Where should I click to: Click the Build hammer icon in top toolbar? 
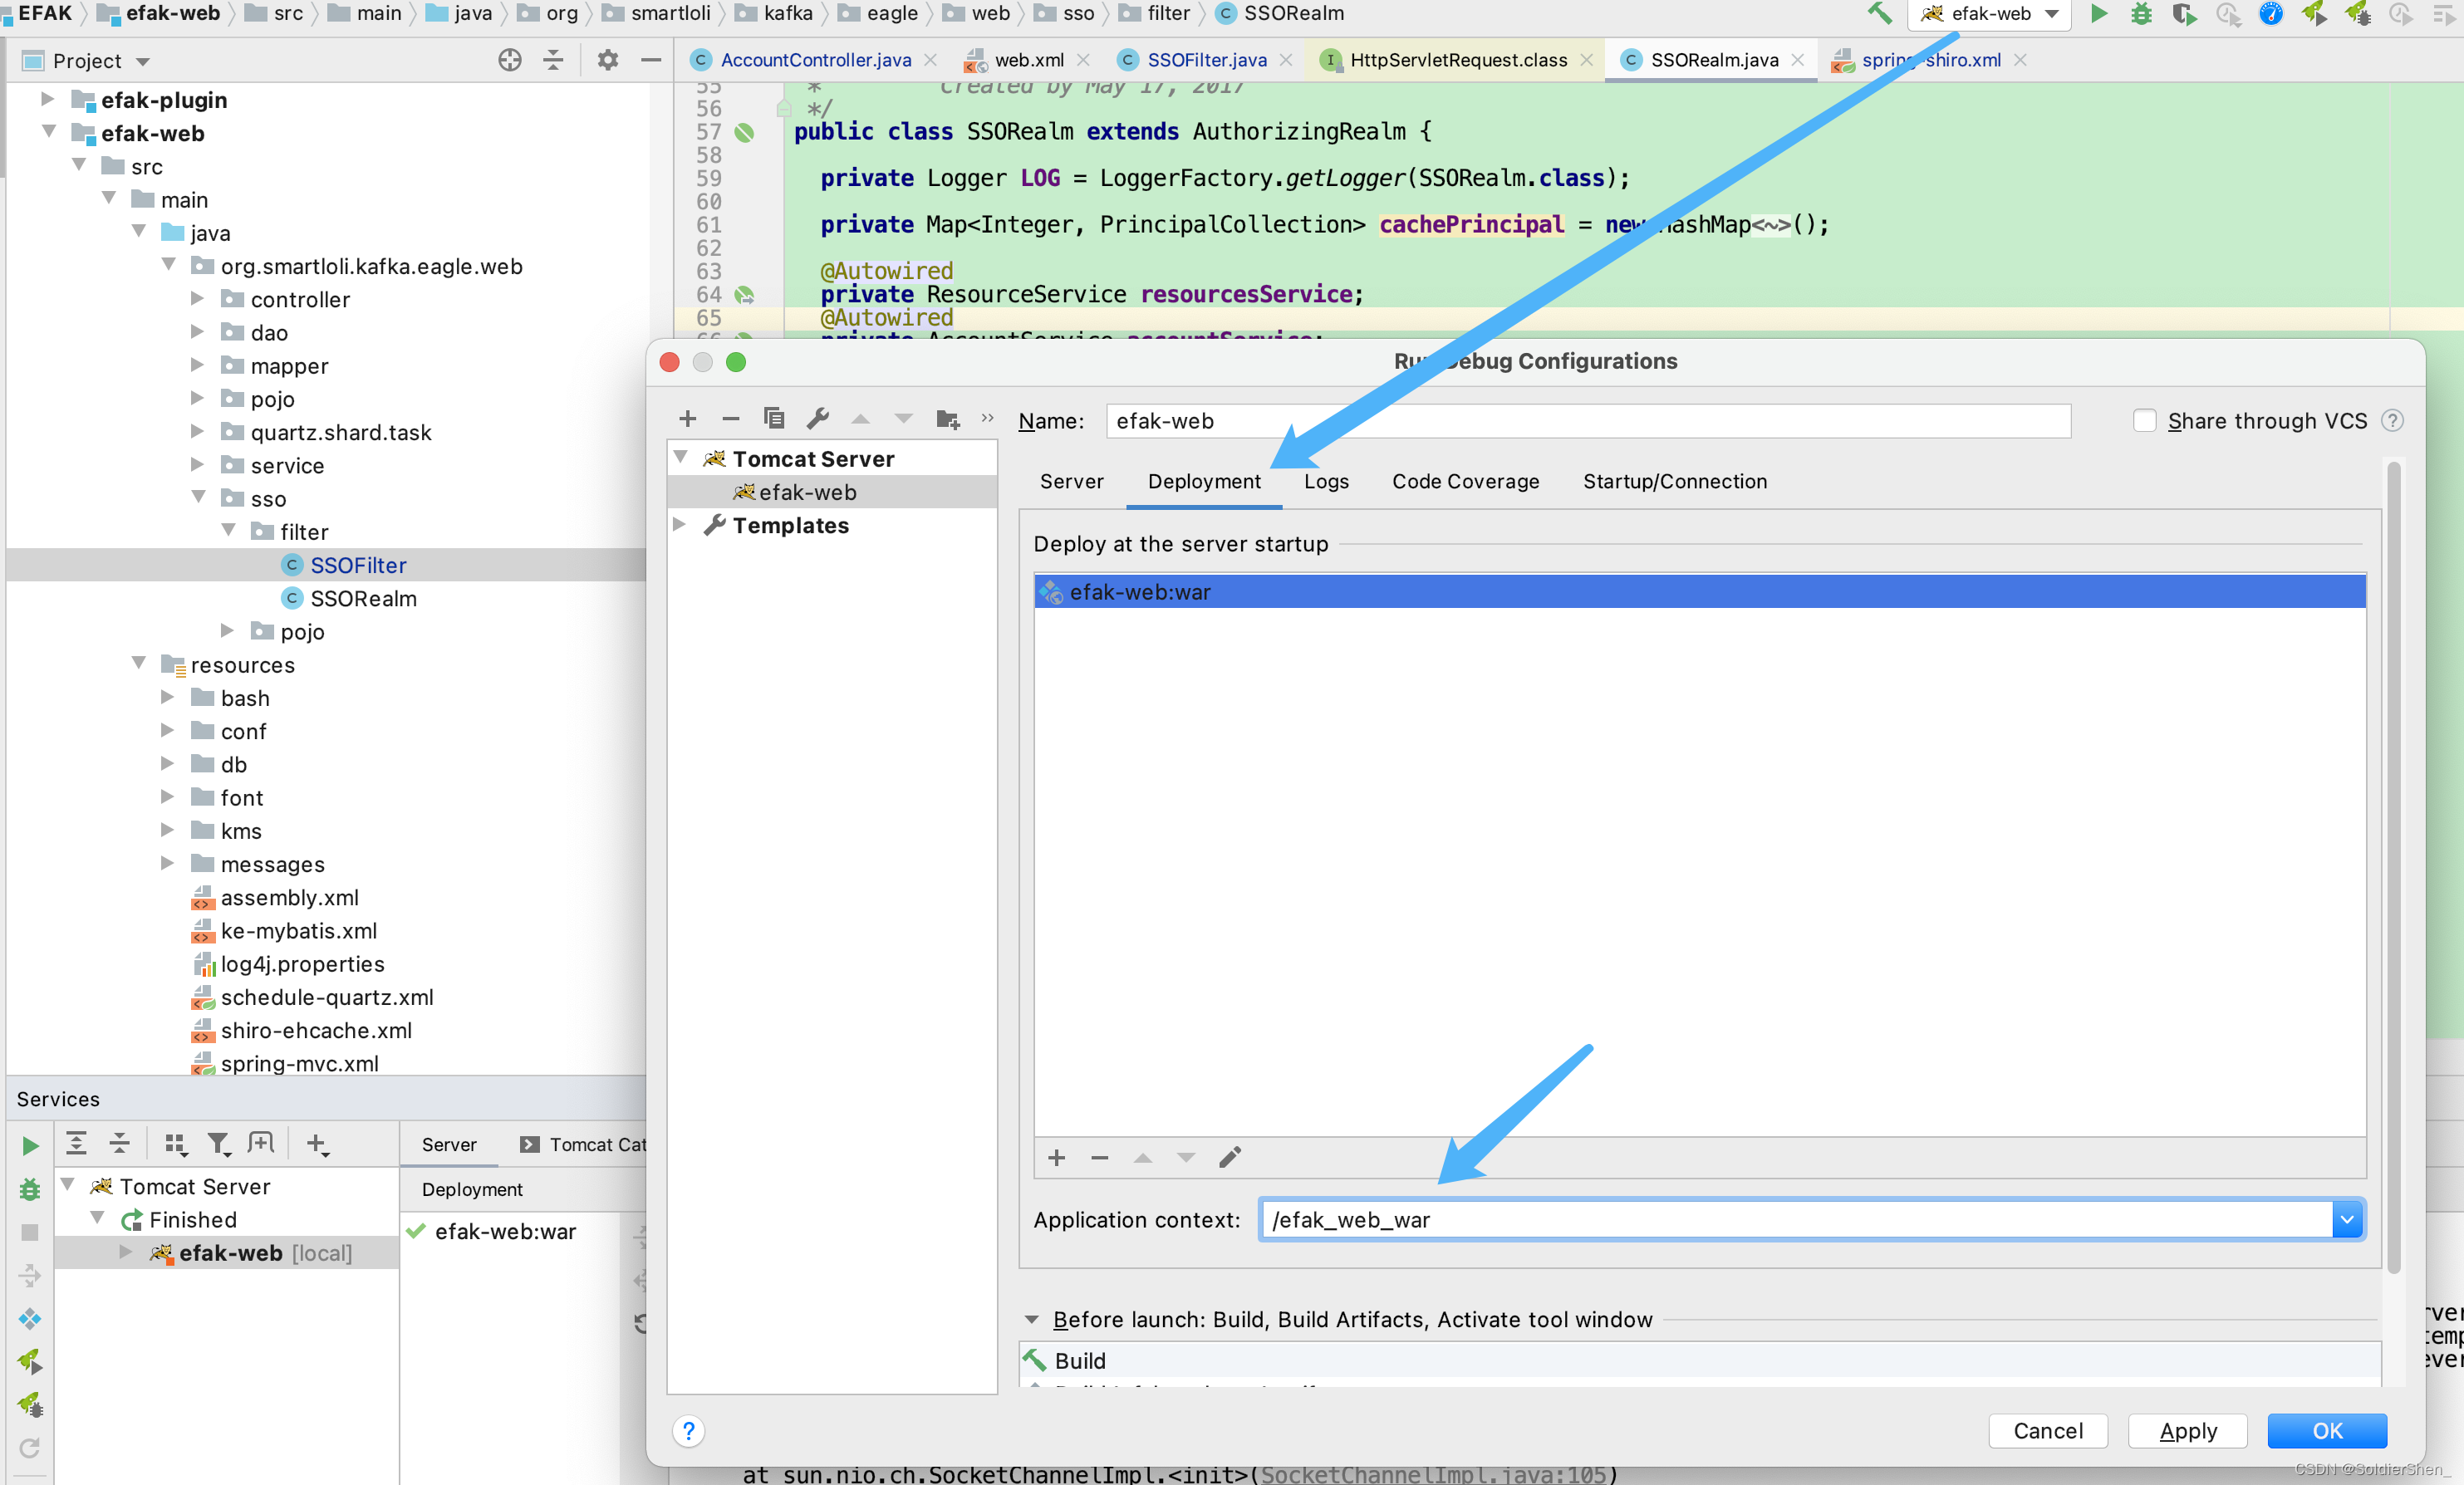pos(1879,14)
